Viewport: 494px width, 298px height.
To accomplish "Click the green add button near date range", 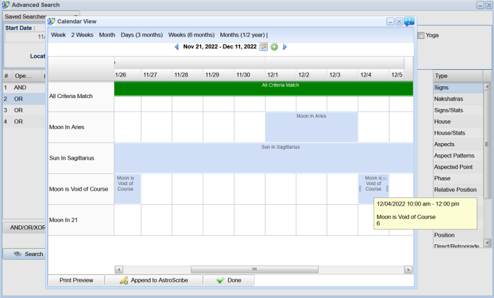I will 274,47.
